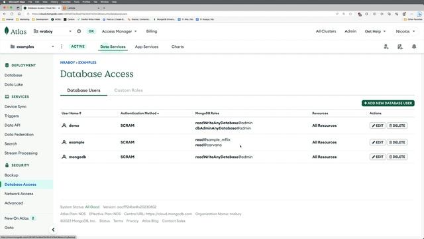Click the Bing sidebar icon
Viewport: 424px width, 239px height.
tap(419, 14)
